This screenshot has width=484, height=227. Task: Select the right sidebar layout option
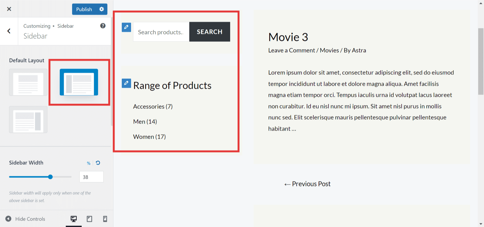coord(28,119)
